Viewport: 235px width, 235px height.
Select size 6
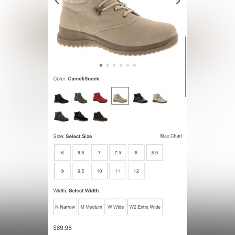point(62,153)
